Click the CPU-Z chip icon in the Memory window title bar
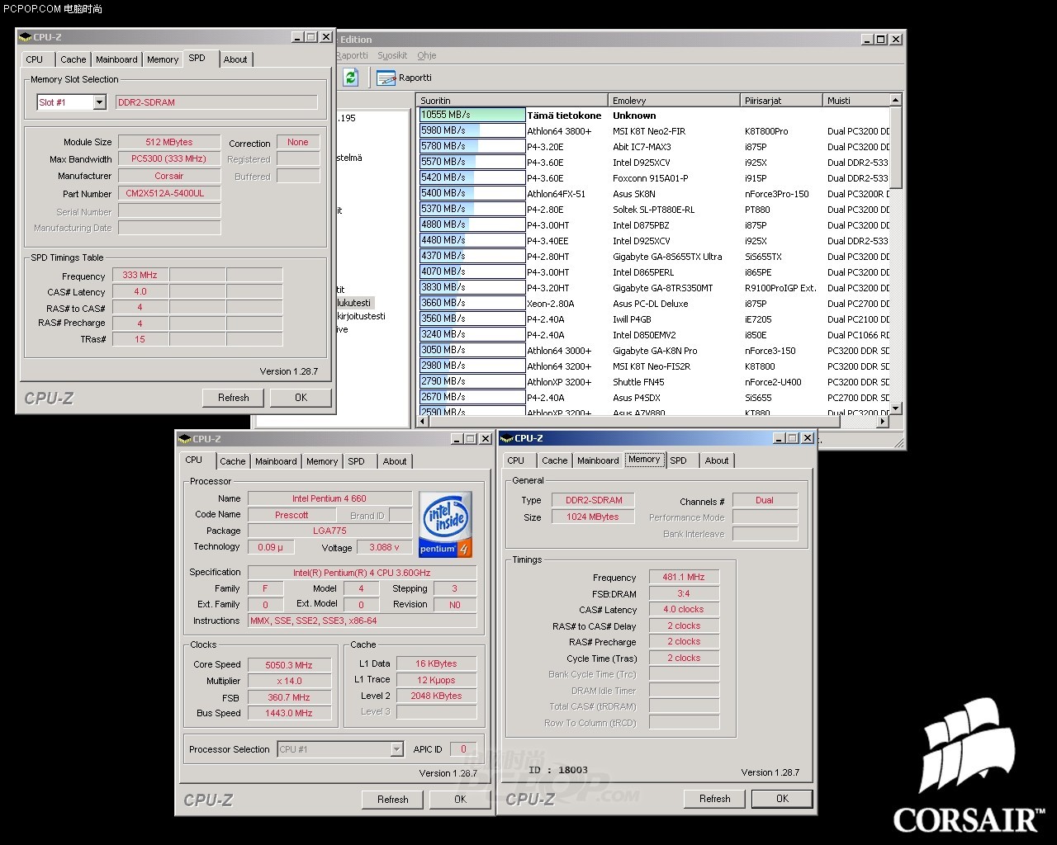Viewport: 1057px width, 845px height. pyautogui.click(x=506, y=438)
